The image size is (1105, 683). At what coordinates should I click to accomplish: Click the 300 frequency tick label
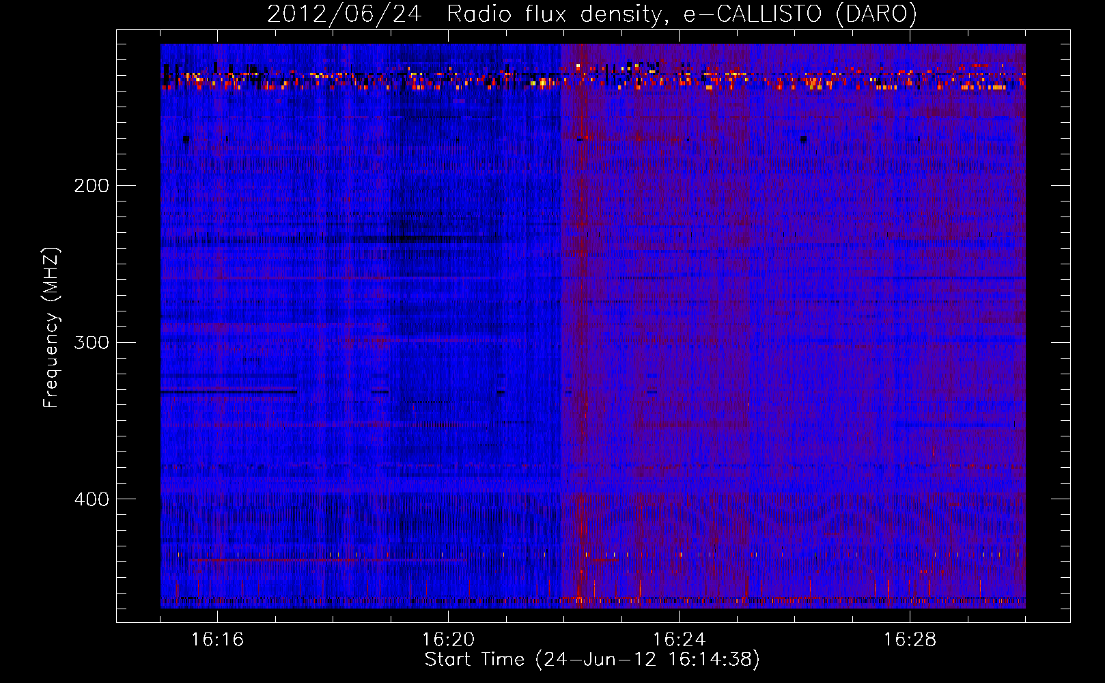91,342
